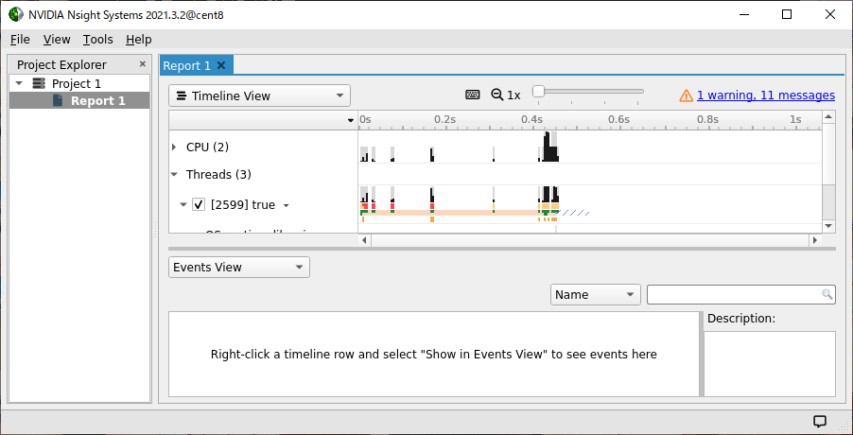Click the timeline horizontal scroll right arrow
Screen dimensions: 853x435
[x=814, y=240]
